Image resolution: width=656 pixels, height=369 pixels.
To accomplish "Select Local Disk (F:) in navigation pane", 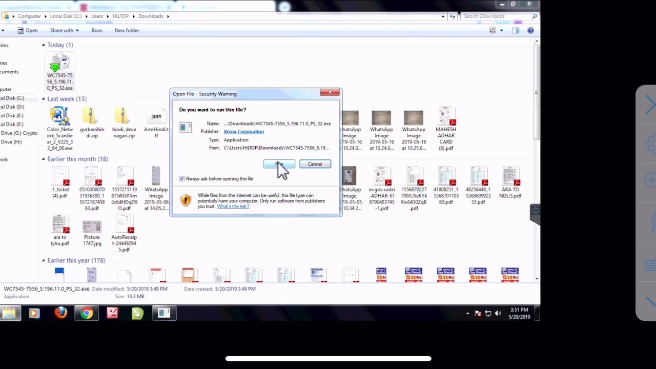I will tap(12, 124).
